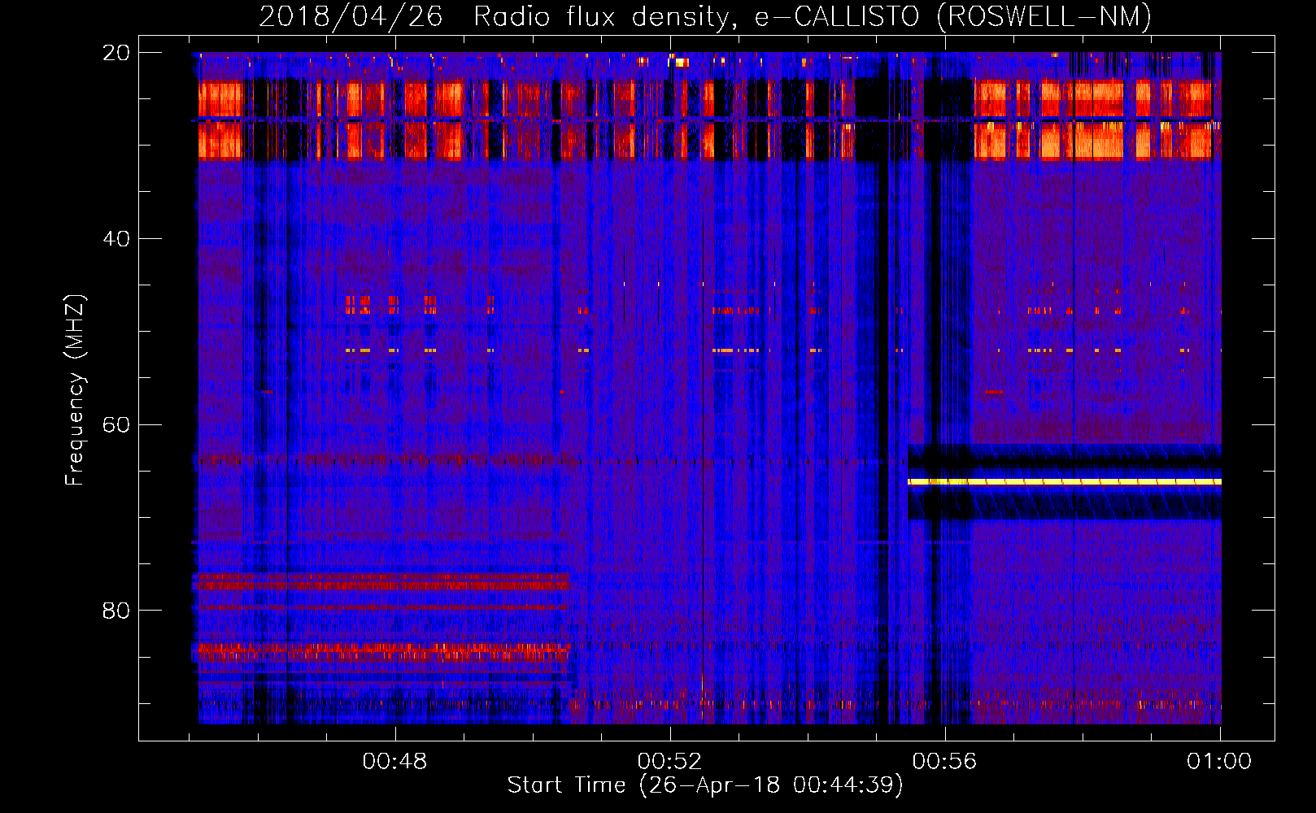
Task: Click the bright yellow horizontal emission line near 66 MHz
Action: pyautogui.click(x=1065, y=482)
